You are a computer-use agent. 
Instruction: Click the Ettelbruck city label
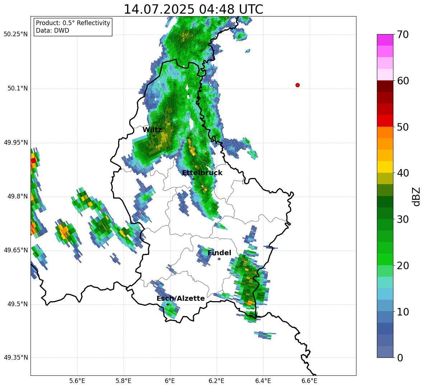tap(202, 173)
